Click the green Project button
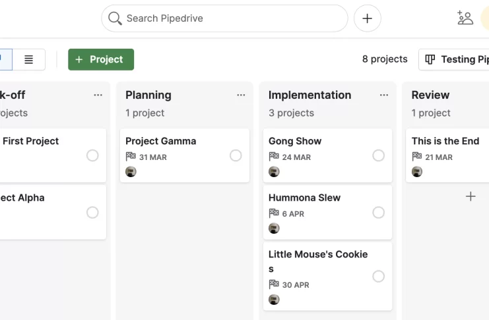489x320 pixels. (101, 59)
